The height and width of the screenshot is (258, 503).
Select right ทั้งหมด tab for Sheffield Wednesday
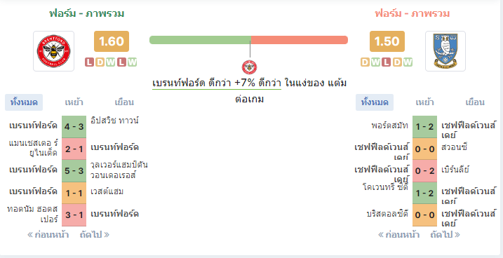(x=375, y=102)
